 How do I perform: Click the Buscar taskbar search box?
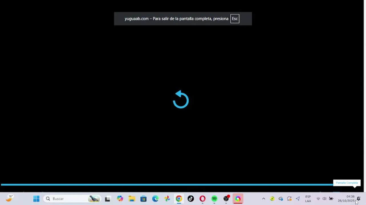[x=72, y=199]
